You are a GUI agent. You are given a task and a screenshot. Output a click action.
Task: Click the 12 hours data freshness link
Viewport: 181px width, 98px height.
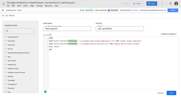pos(135,10)
